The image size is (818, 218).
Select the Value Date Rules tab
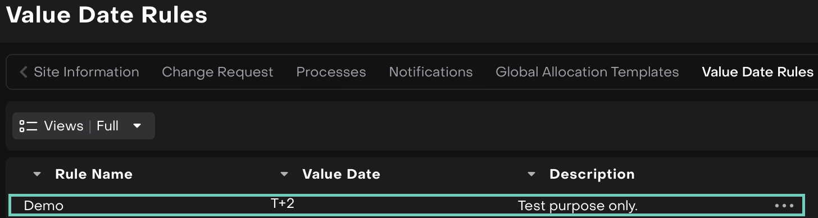pos(757,72)
